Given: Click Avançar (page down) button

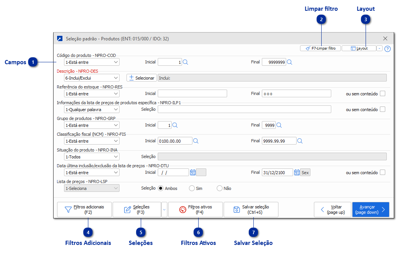Looking at the screenshot, I should [x=371, y=210].
